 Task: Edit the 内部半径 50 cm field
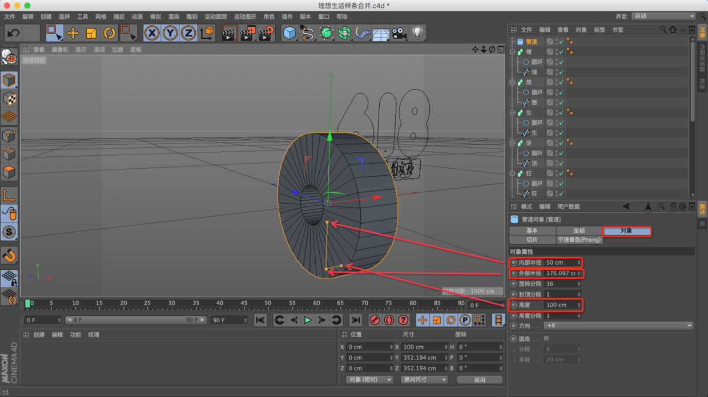(x=562, y=263)
